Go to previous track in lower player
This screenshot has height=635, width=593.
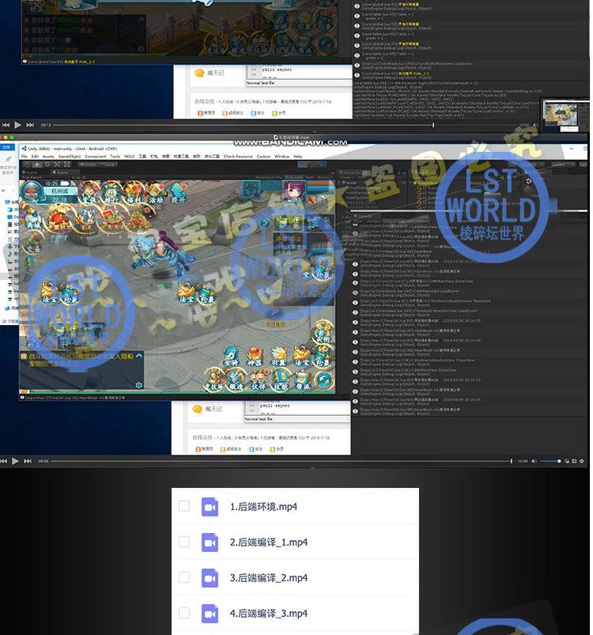tap(4, 461)
